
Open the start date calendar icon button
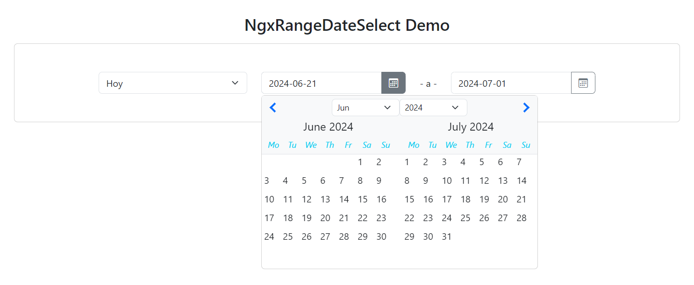point(394,83)
